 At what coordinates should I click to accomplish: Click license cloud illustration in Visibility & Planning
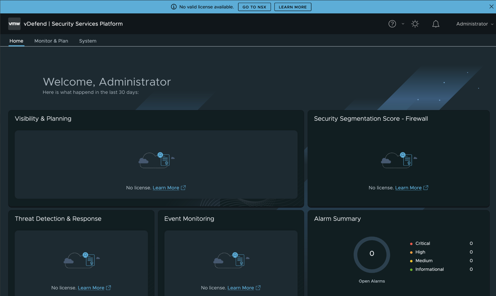[156, 160]
